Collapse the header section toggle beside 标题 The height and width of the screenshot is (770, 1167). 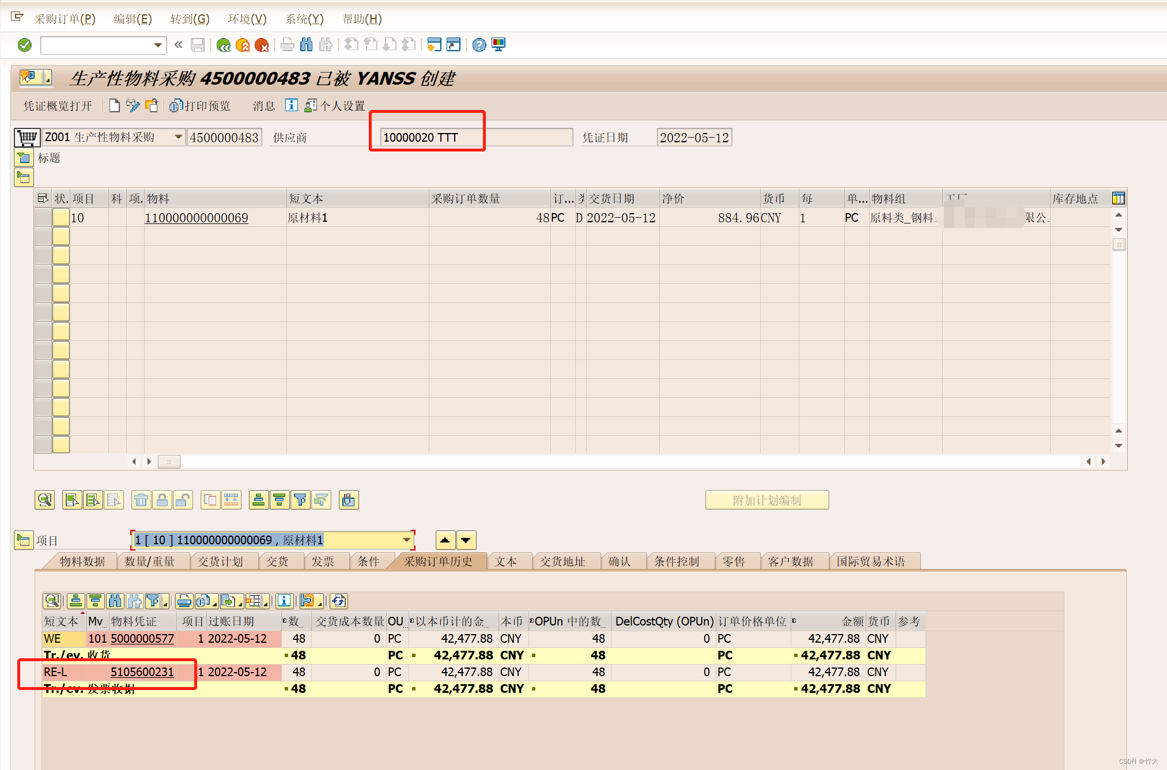point(24,158)
